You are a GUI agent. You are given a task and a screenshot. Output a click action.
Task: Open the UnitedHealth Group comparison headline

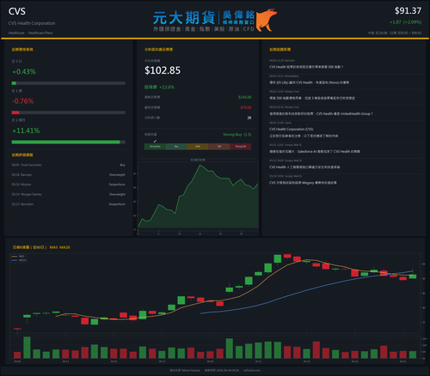pos(321,114)
